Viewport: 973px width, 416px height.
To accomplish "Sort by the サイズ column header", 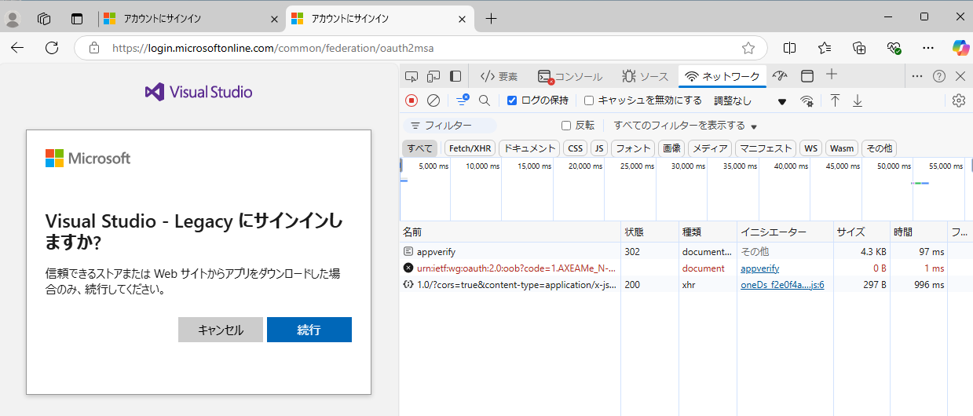I will click(861, 232).
